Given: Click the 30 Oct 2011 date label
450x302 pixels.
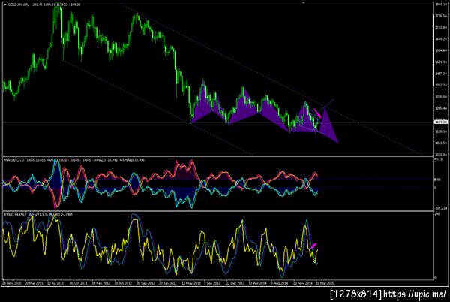Looking at the screenshot, I should 78,283.
